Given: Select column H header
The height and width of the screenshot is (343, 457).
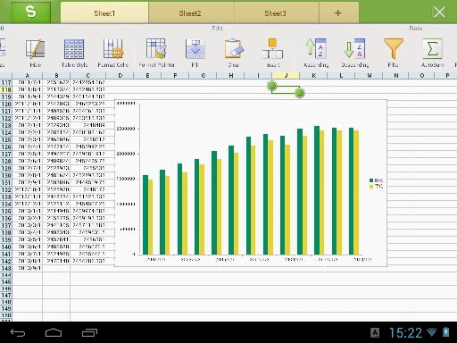Looking at the screenshot, I should pyautogui.click(x=230, y=75).
